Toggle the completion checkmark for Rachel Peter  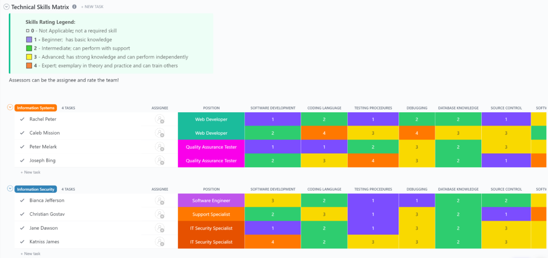[x=21, y=119]
